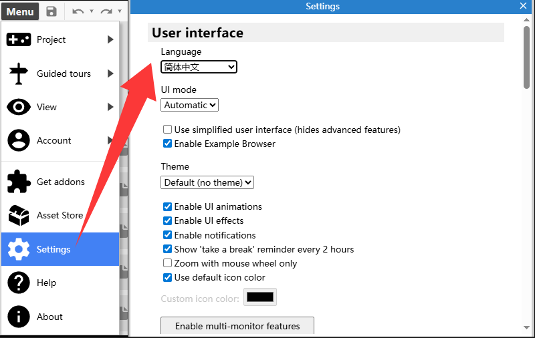Click the scrollbar up arrow
Image resolution: width=535 pixels, height=338 pixels.
tap(526, 20)
